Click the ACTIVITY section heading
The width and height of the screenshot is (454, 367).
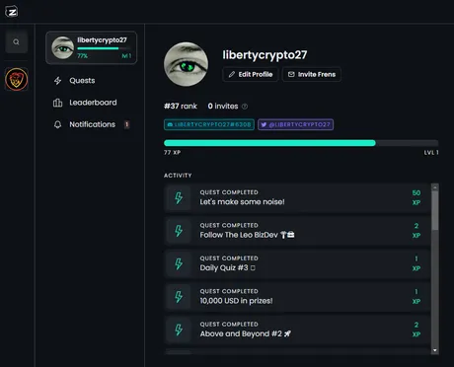(178, 176)
